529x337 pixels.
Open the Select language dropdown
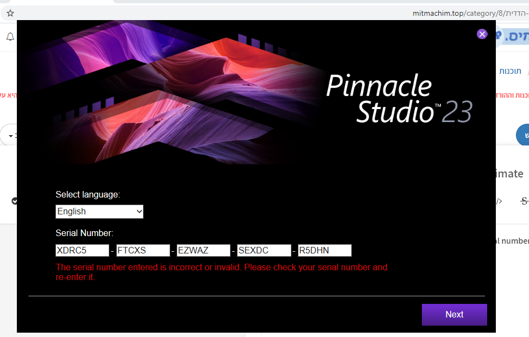point(99,212)
